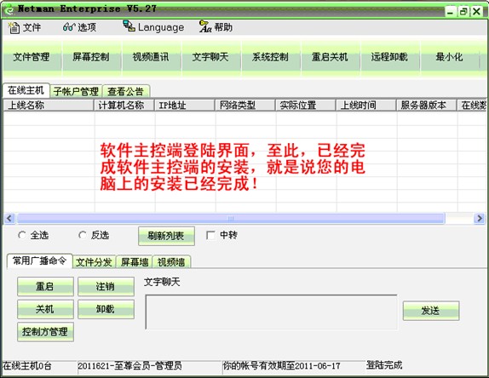Sort by 上线名称 column header
The image size is (489, 378).
[x=49, y=106]
